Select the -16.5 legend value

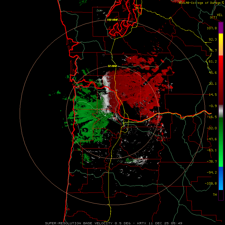point(212,117)
